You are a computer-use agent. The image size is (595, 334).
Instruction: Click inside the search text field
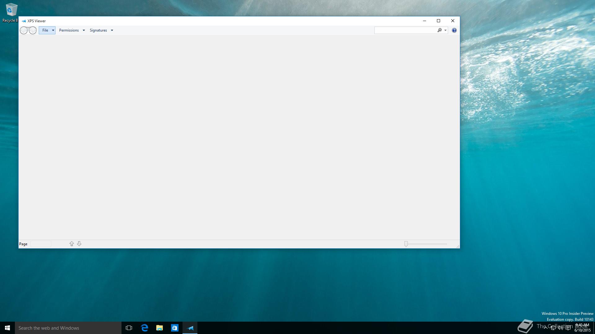[405, 30]
